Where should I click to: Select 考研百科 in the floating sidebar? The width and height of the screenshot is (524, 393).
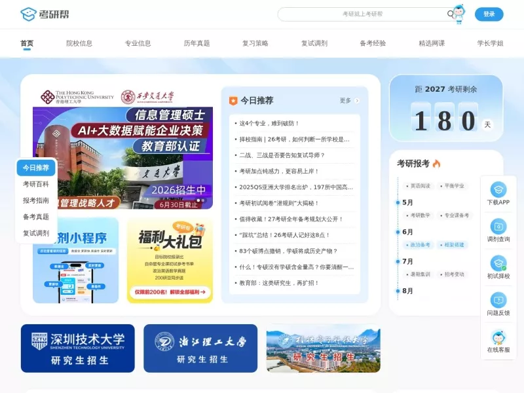pos(36,184)
